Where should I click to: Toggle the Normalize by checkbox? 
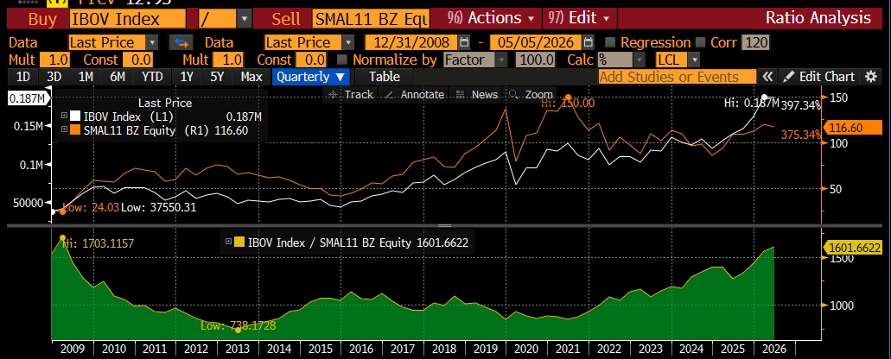[x=342, y=60]
